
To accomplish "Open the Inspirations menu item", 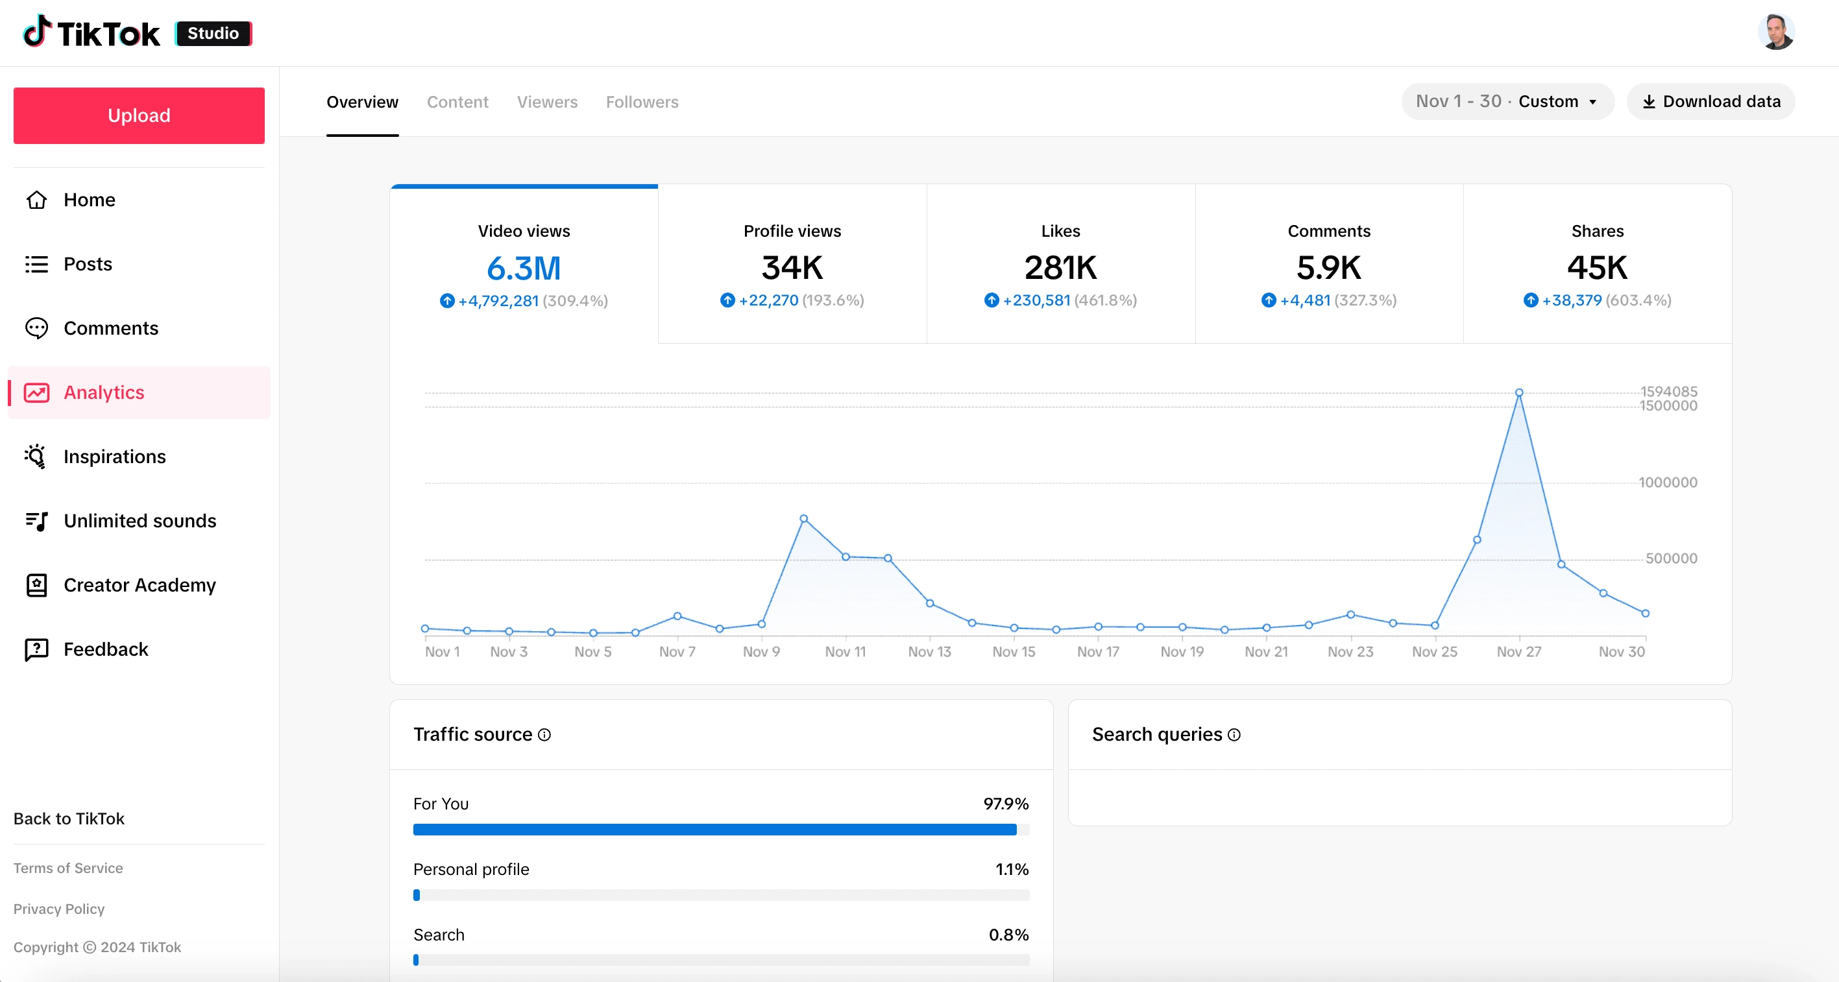I will 140,457.
